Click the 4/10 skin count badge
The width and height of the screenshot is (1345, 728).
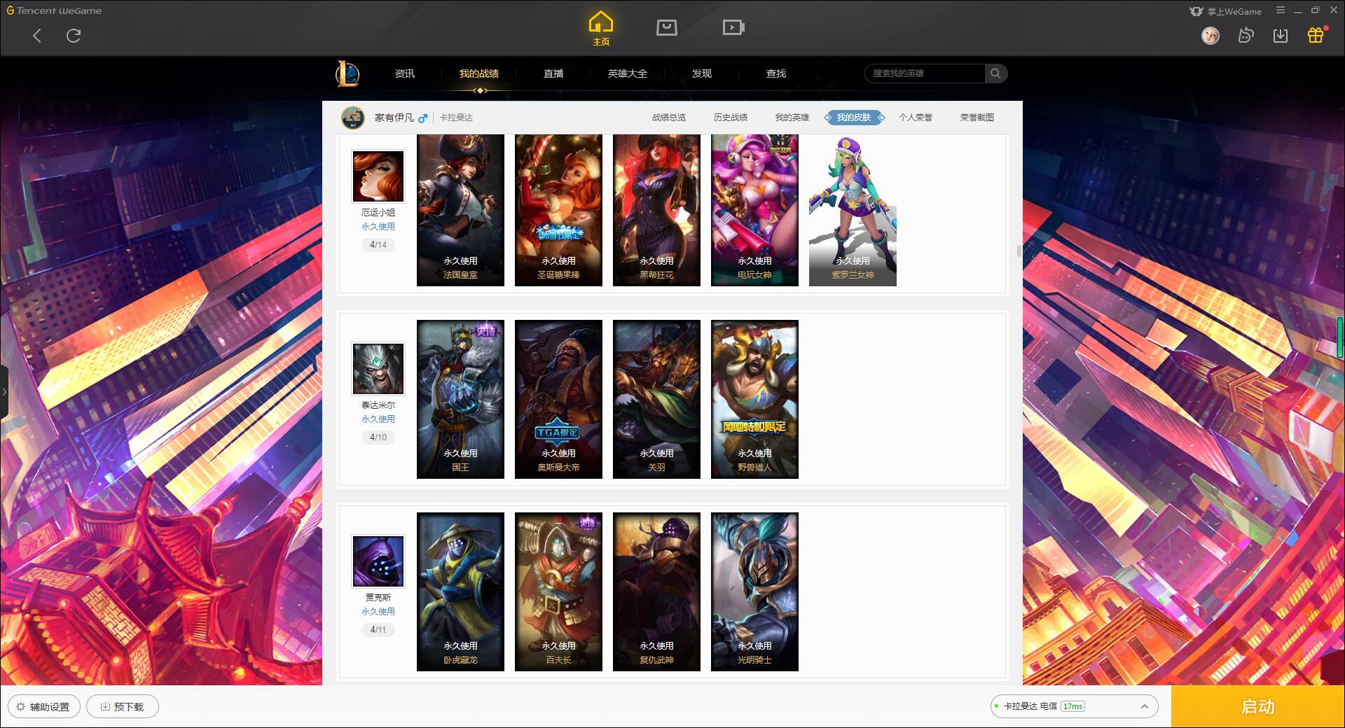(378, 437)
